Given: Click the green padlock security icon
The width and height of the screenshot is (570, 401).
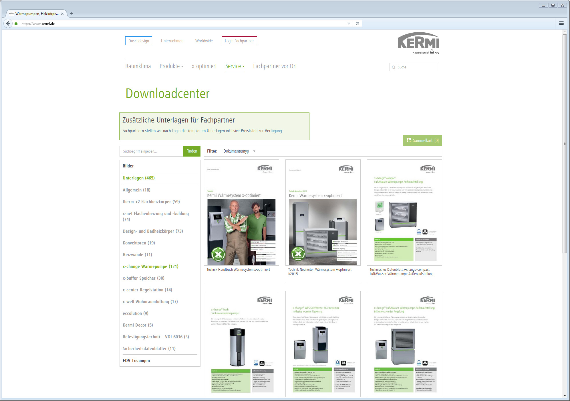Looking at the screenshot, I should point(16,24).
